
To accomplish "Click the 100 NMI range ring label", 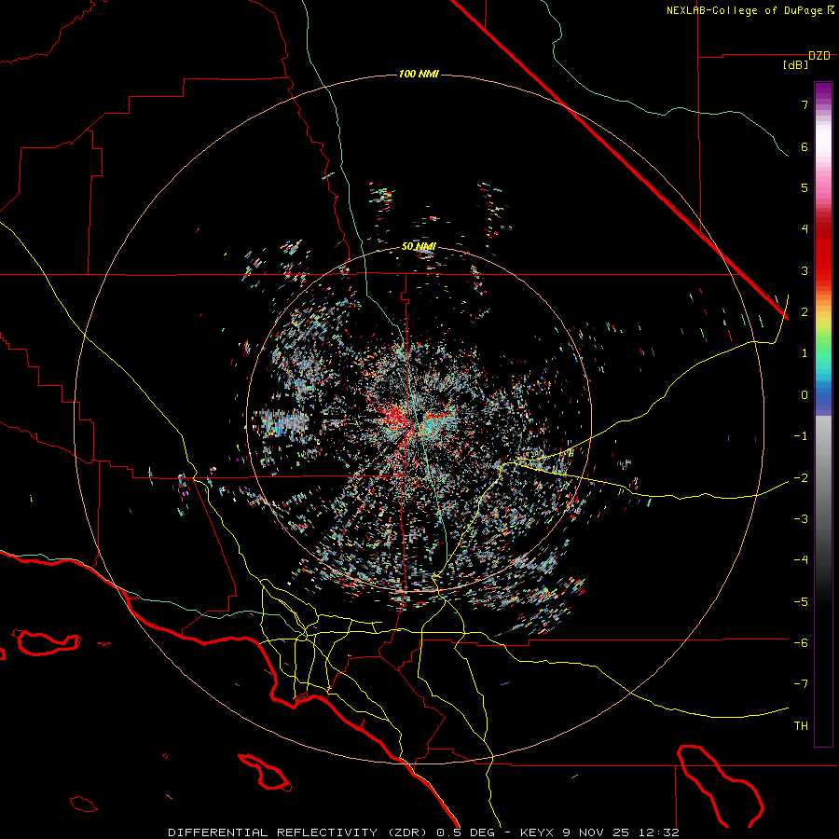I will [x=419, y=74].
